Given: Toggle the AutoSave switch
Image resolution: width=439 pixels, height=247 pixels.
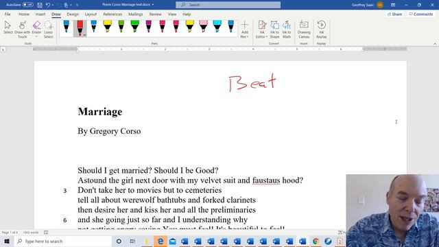Looking at the screenshot, I should (27, 5).
